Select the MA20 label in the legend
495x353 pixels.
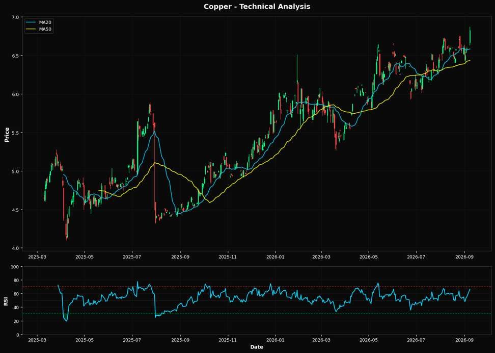[45, 22]
